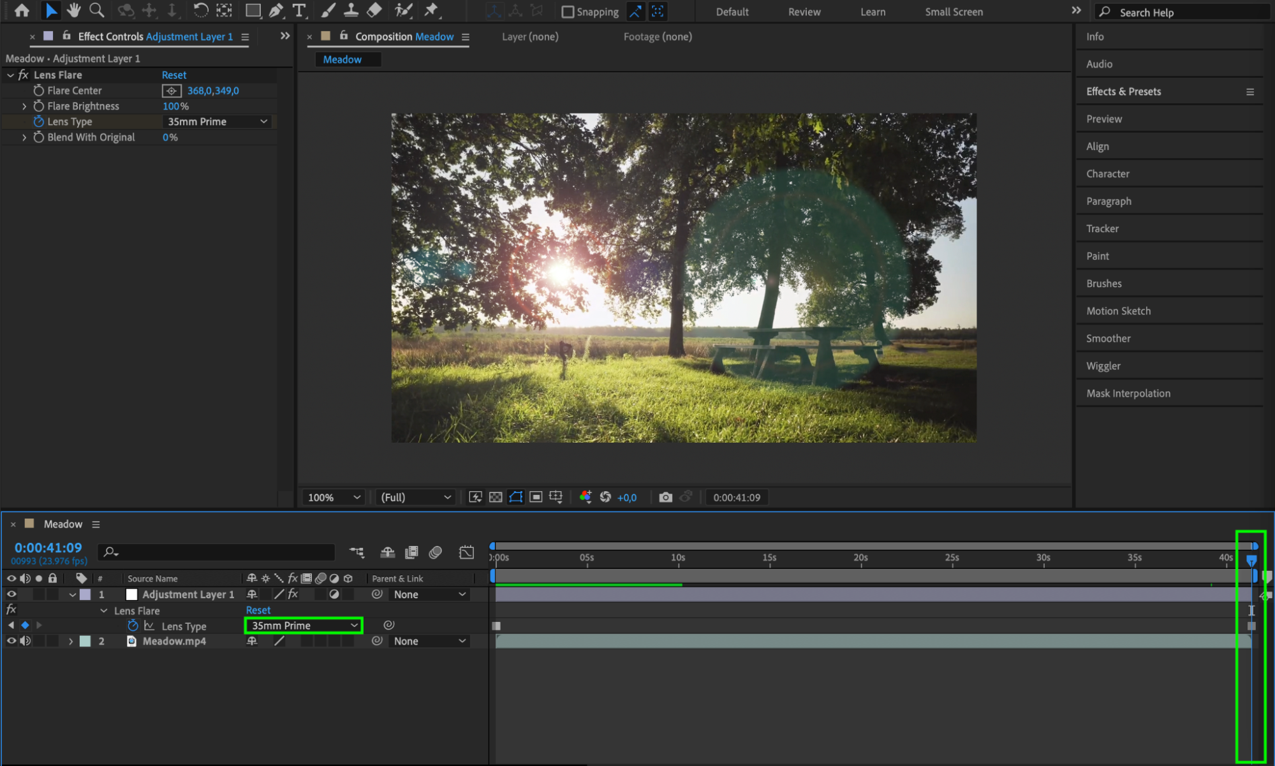Screen dimensions: 1275x766
Task: Click Reset for Lens Flare effect
Action: tap(173, 75)
